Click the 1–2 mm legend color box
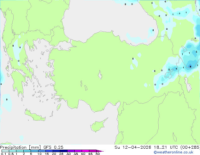Screen dimensions: 200x155 (x=20, y=151)
